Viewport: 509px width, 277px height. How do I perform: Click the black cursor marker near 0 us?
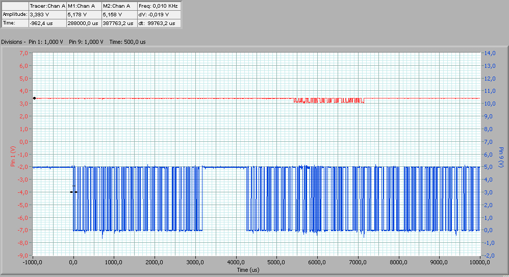coord(73,192)
